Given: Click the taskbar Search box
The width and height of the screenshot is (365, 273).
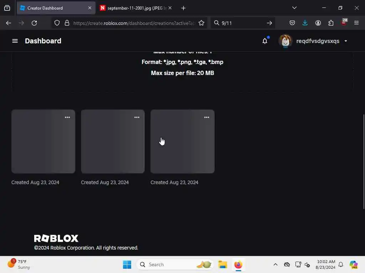Looking at the screenshot, I should (x=175, y=264).
